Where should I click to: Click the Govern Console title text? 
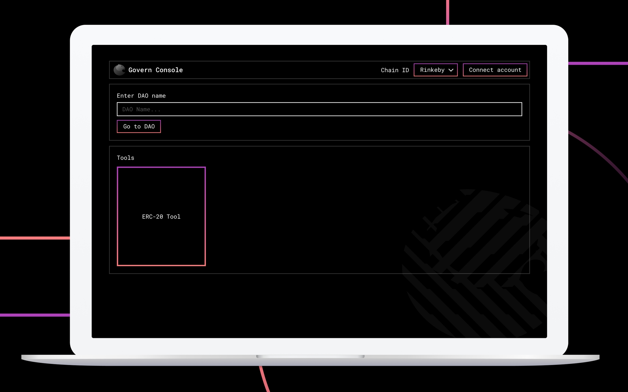click(x=155, y=70)
